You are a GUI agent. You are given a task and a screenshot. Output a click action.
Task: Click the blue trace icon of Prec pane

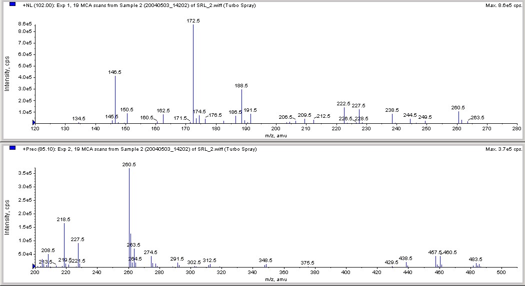(12, 148)
